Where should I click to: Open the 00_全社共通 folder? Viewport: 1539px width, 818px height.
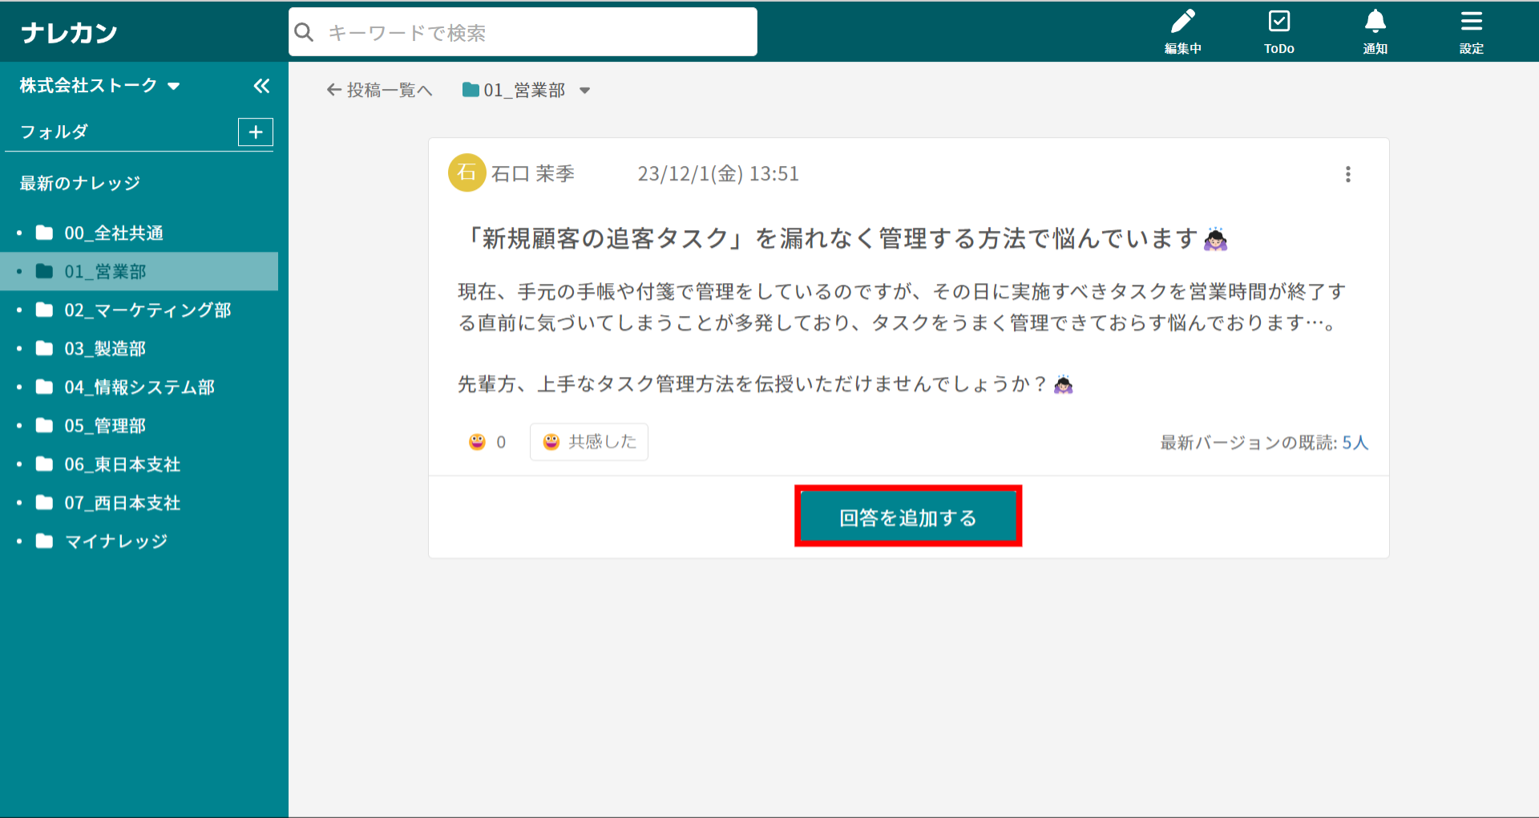[114, 233]
